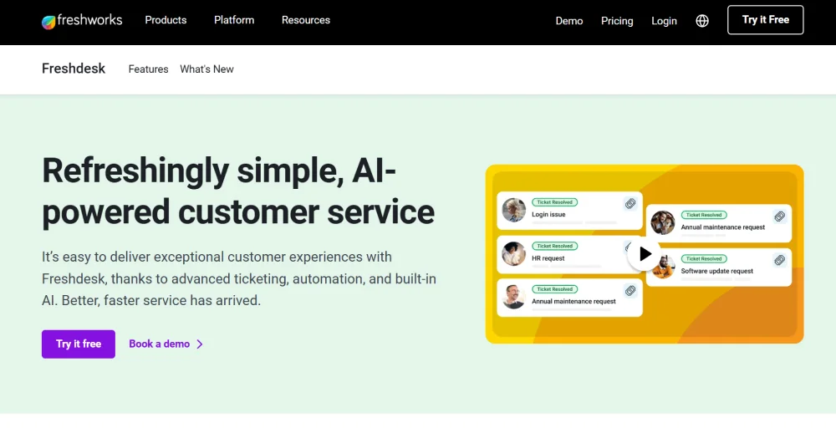
Task: Click Try it Free in header
Action: (x=765, y=20)
